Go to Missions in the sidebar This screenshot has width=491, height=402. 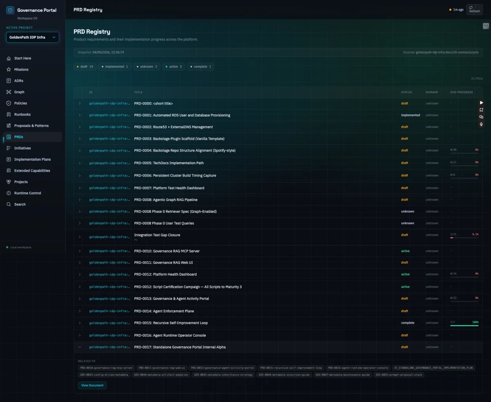[32, 69]
